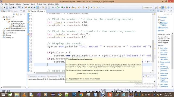Click the Open Task folder icon
The height and width of the screenshot is (97, 174).
[x=76, y=8]
